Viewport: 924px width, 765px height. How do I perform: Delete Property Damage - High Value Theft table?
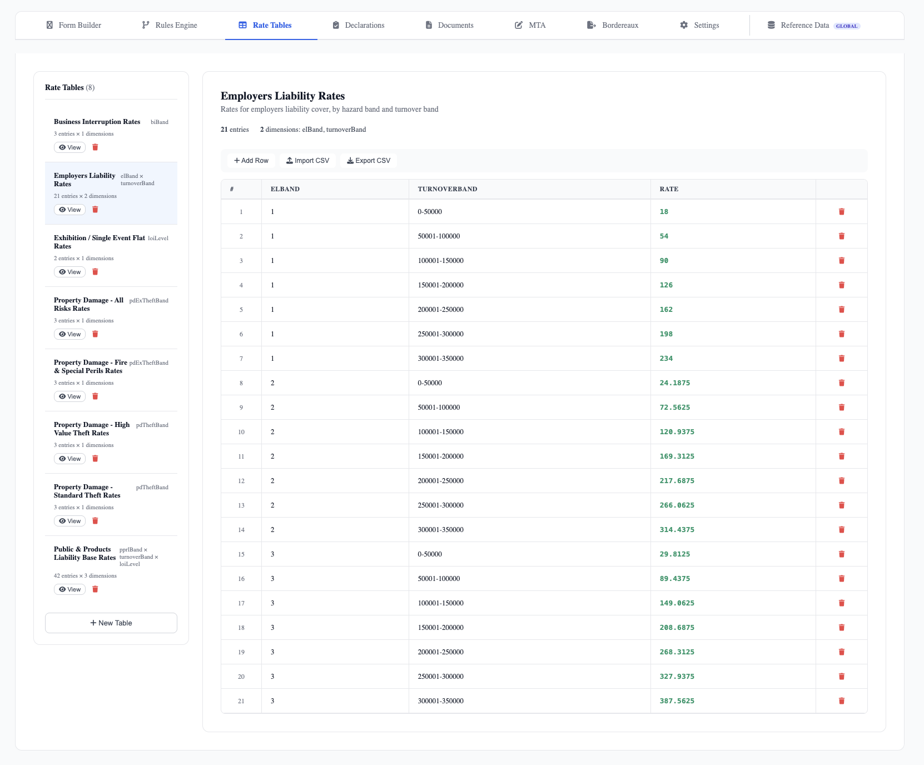pos(95,459)
